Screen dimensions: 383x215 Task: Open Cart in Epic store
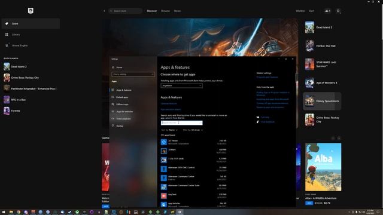[311, 11]
